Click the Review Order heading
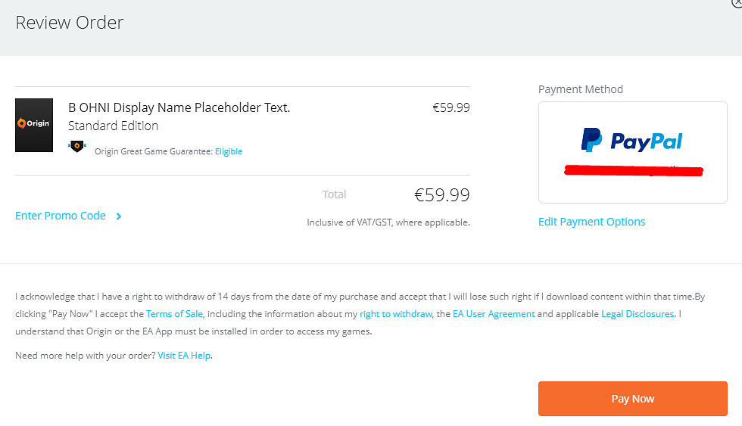The image size is (742, 426). click(70, 23)
